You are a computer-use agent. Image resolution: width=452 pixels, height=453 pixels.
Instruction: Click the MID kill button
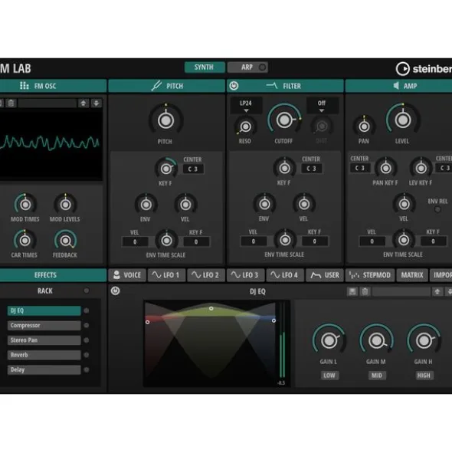pyautogui.click(x=377, y=376)
